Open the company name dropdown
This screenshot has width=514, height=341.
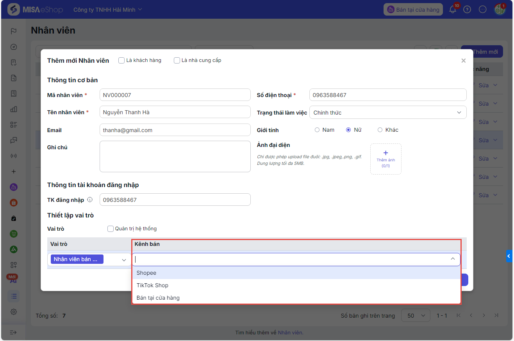click(108, 10)
